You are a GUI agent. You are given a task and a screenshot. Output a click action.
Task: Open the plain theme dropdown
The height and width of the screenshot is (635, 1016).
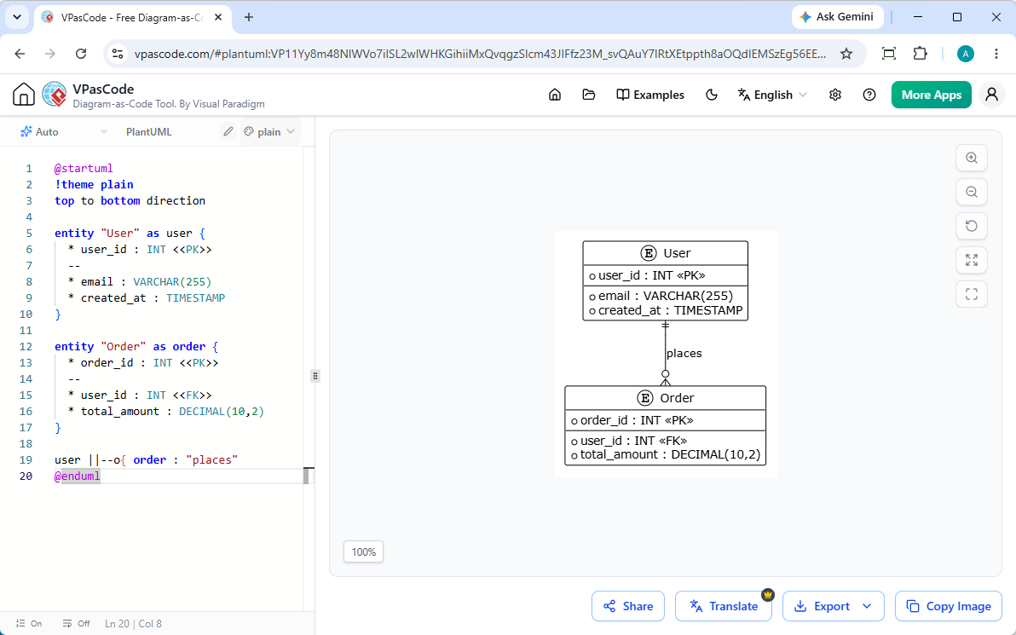[x=269, y=131]
